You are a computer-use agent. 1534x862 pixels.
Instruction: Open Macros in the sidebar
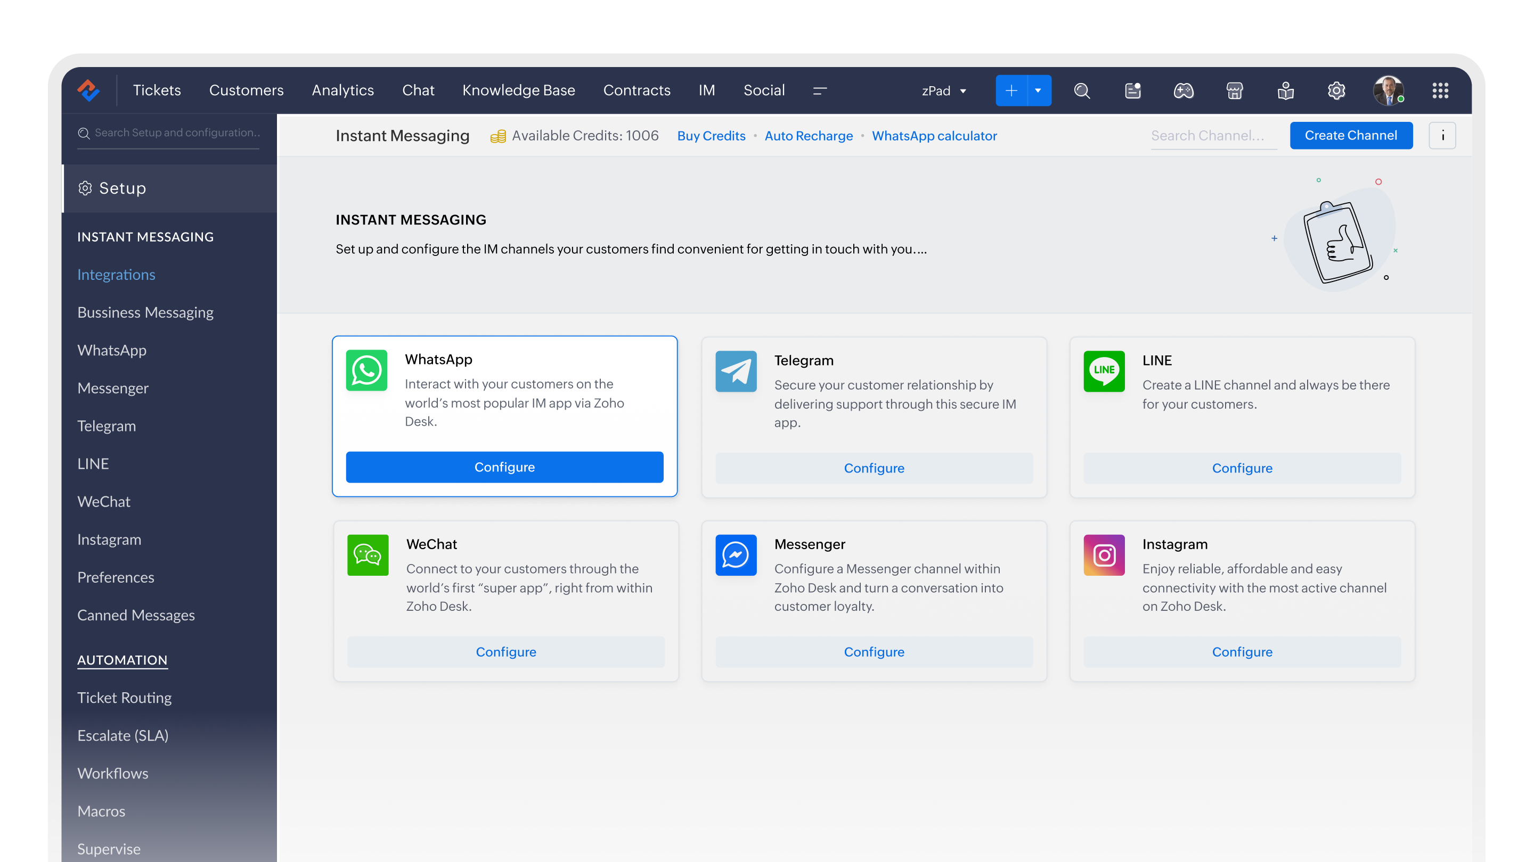pyautogui.click(x=101, y=811)
